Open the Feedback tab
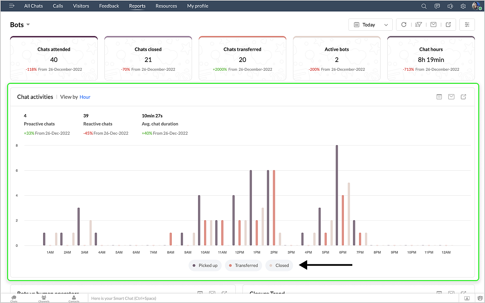Viewport: 485px width, 303px height. [x=109, y=6]
